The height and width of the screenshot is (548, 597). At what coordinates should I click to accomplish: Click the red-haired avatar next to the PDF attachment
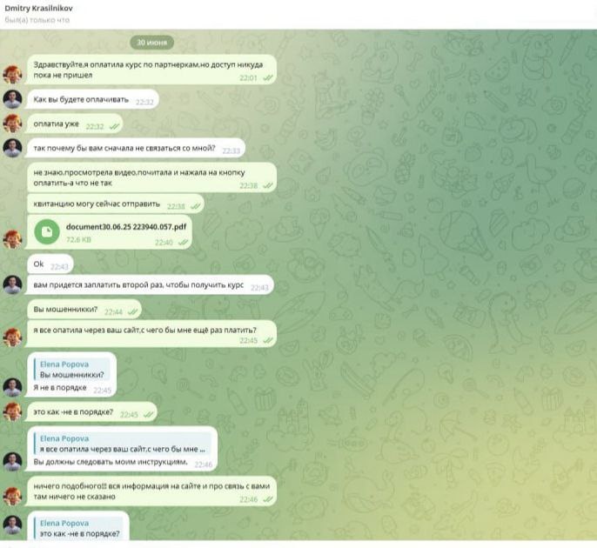[x=12, y=239]
